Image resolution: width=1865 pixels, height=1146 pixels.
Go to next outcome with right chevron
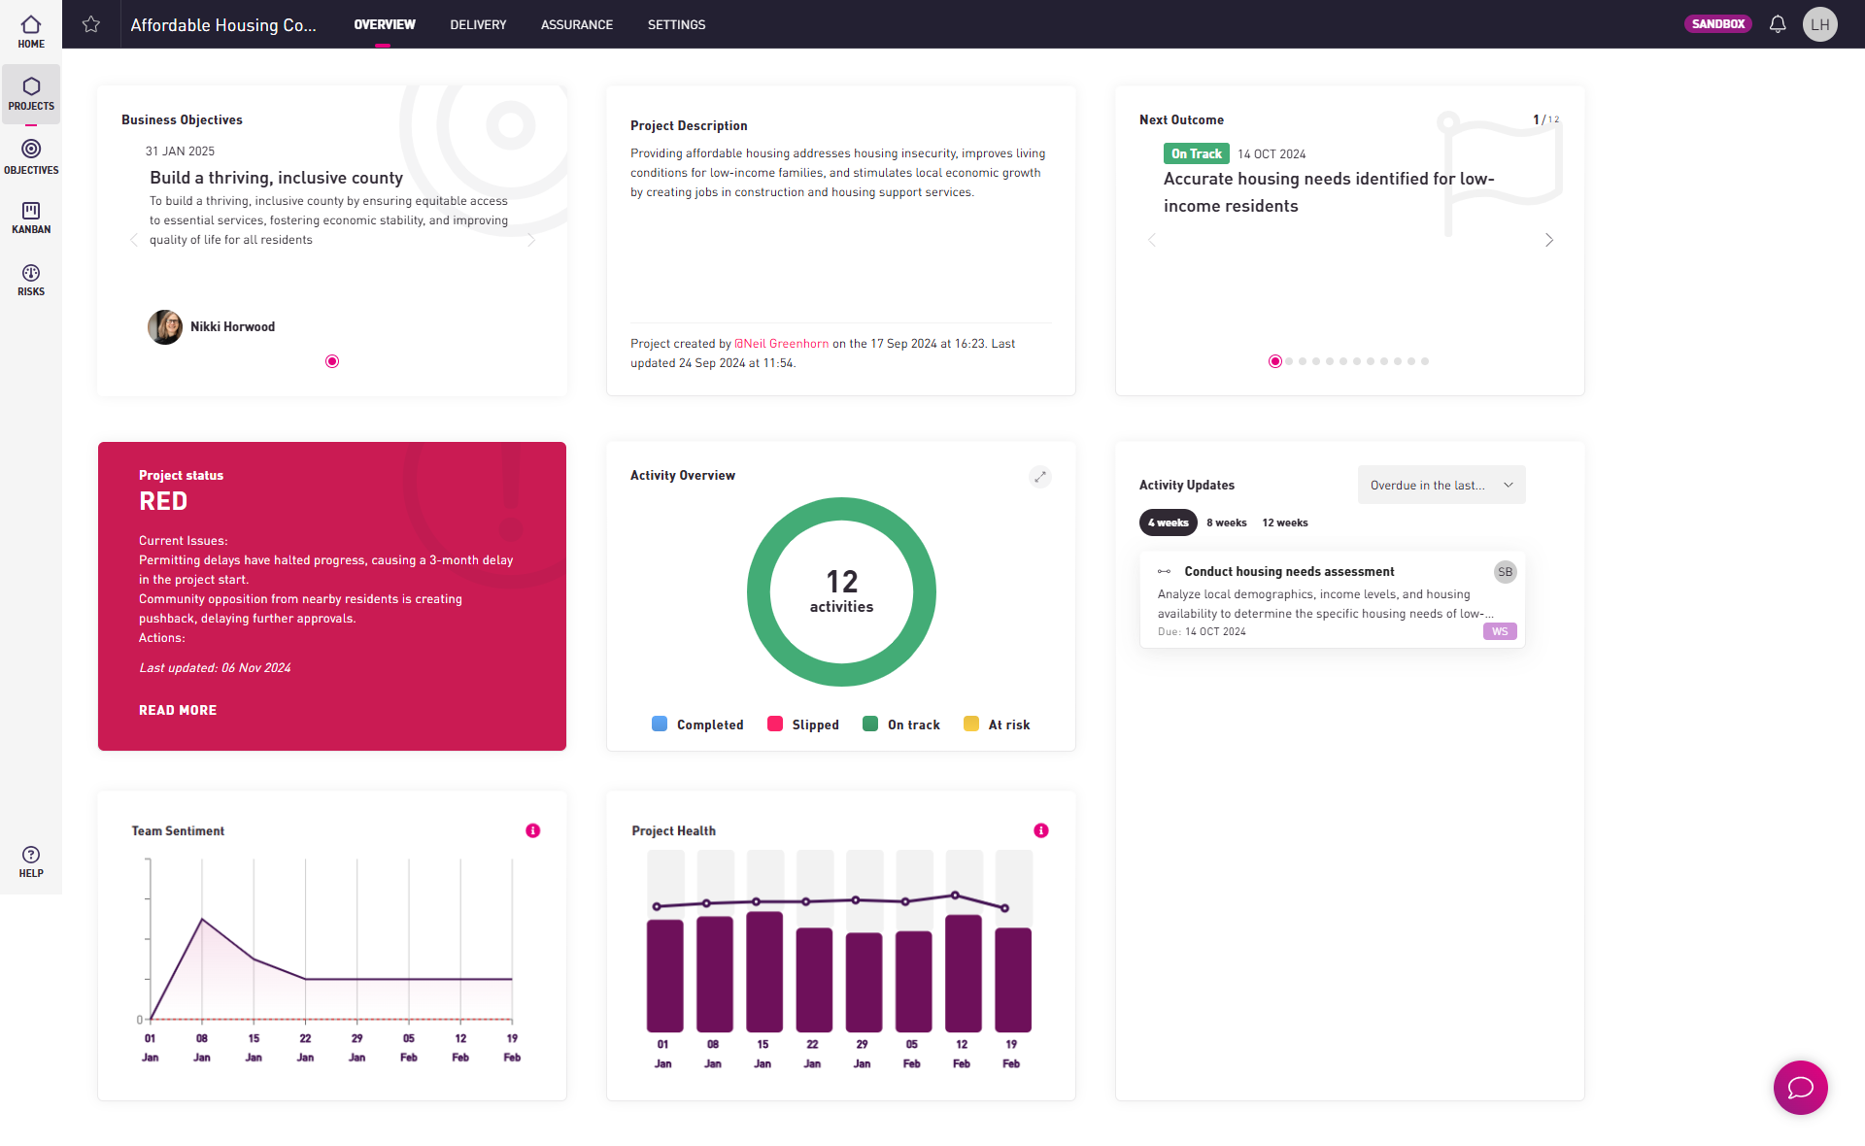pyautogui.click(x=1549, y=240)
